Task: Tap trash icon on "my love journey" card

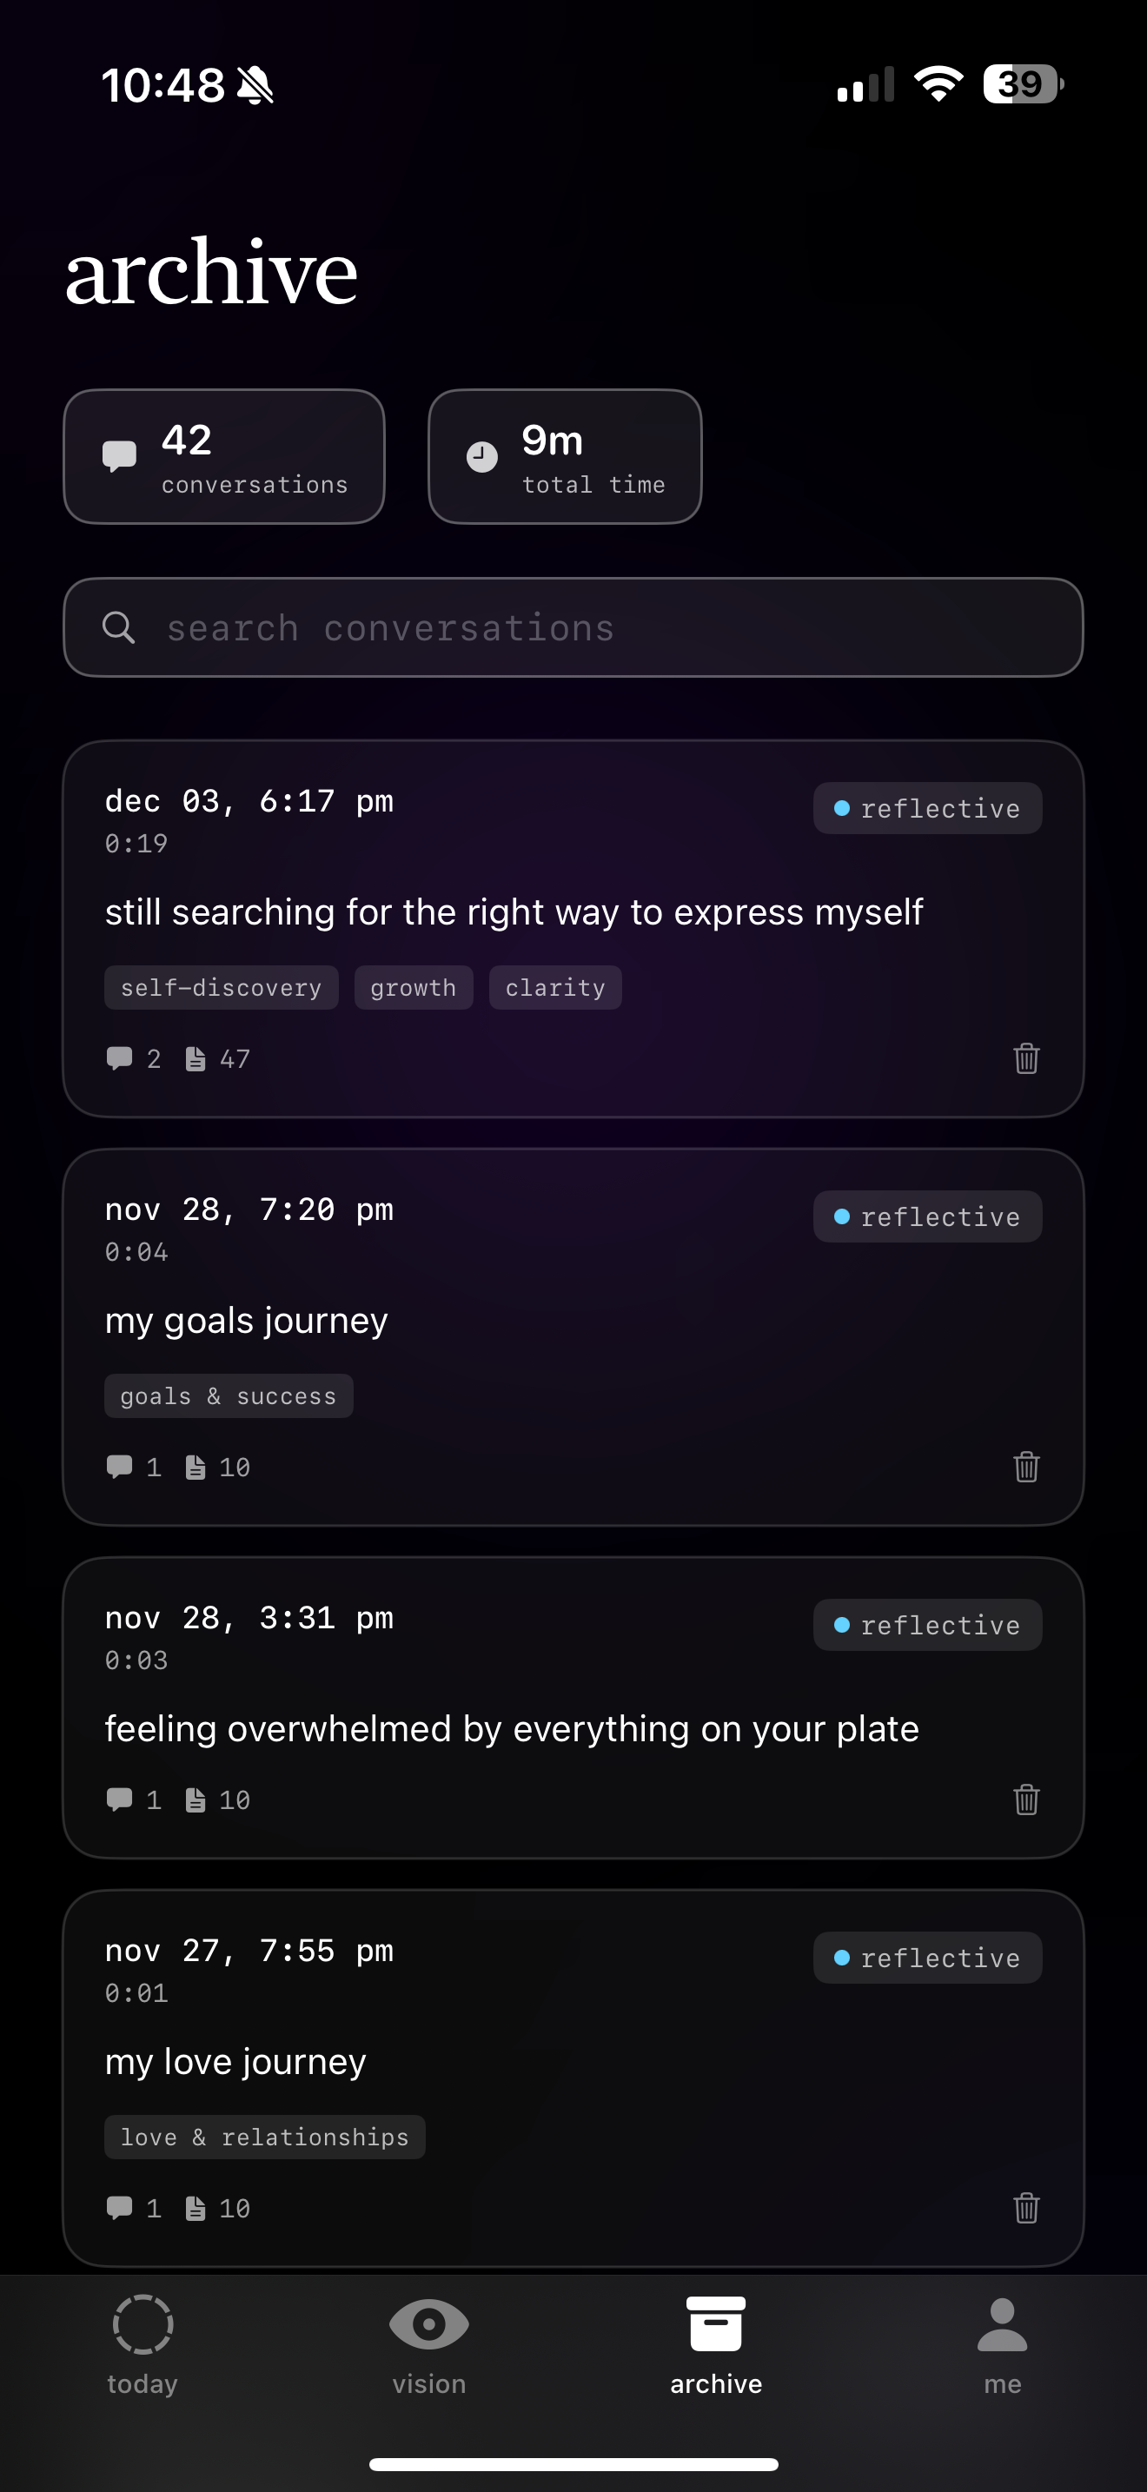Action: (1026, 2208)
